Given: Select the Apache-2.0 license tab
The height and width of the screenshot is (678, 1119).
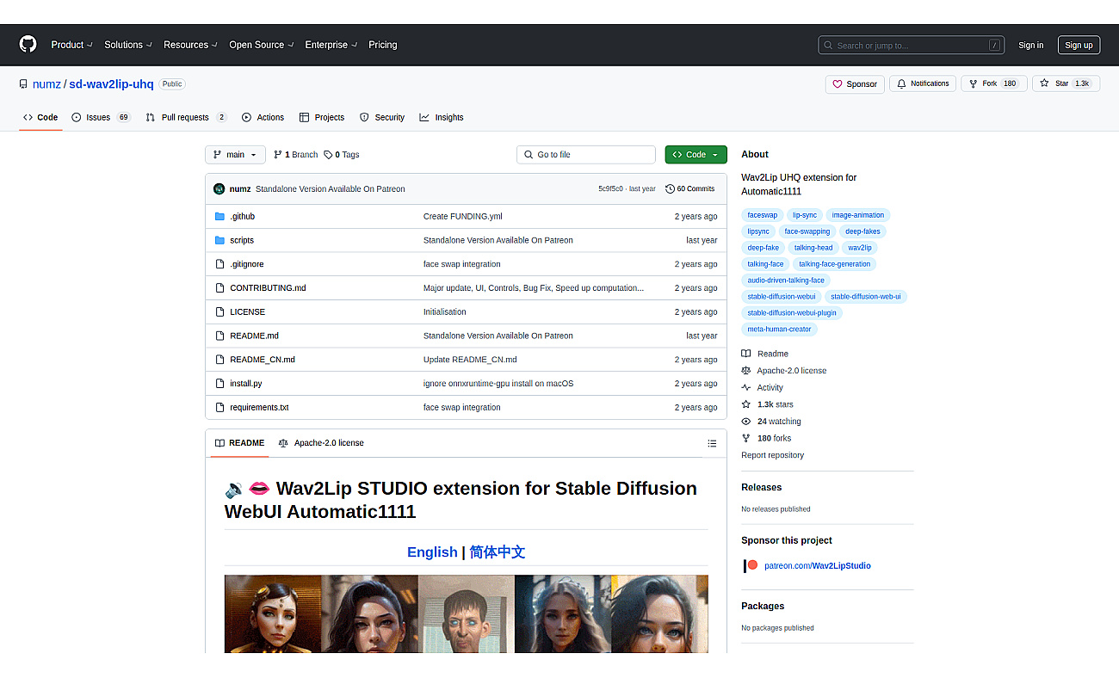Looking at the screenshot, I should click(x=321, y=443).
